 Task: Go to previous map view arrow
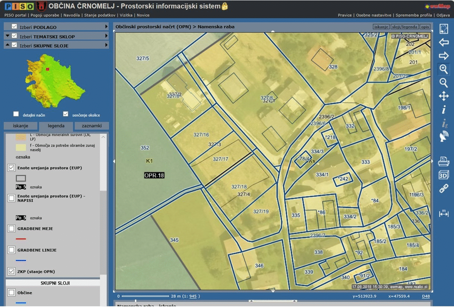[444, 43]
